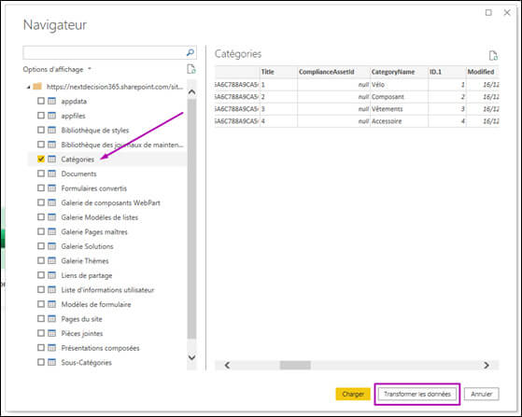Select the Galerie Modèles de listes item
This screenshot has height=417, width=522.
point(100,217)
